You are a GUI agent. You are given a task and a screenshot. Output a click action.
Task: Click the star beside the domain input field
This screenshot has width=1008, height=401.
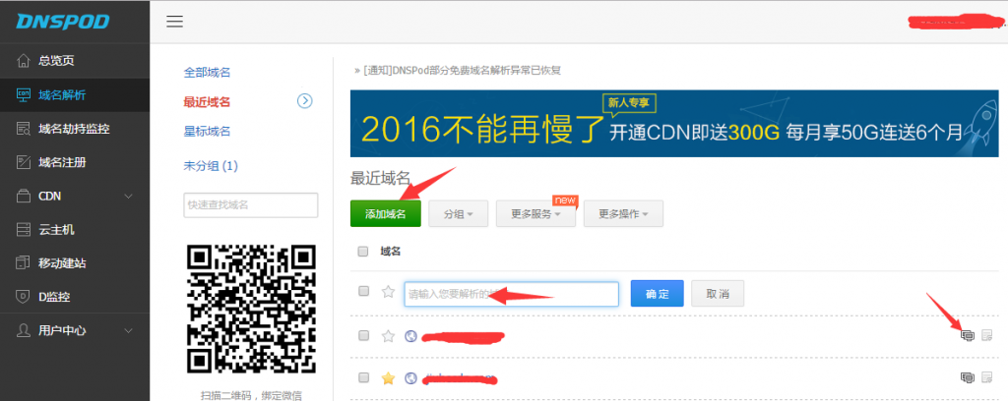pyautogui.click(x=388, y=292)
